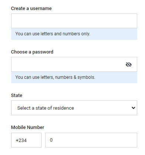Select the +234 country code box
This screenshot has height=155, width=145.
click(26, 140)
